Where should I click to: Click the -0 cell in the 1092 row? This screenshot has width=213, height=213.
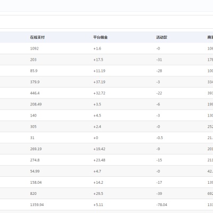[158, 48]
